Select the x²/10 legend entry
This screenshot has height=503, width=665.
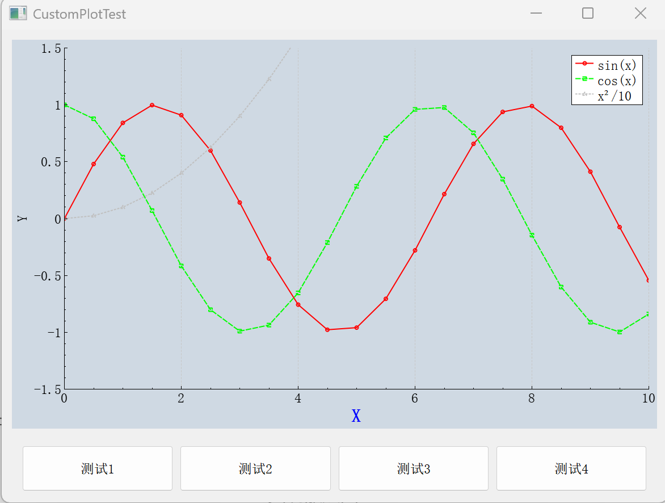click(604, 95)
